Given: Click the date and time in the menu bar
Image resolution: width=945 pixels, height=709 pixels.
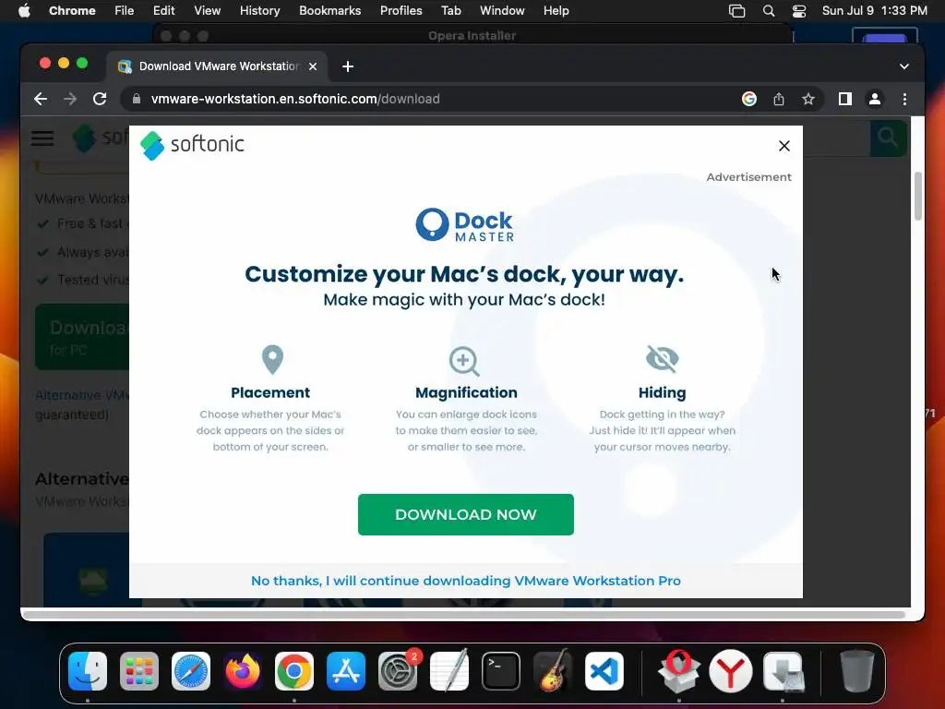Looking at the screenshot, I should 875,11.
